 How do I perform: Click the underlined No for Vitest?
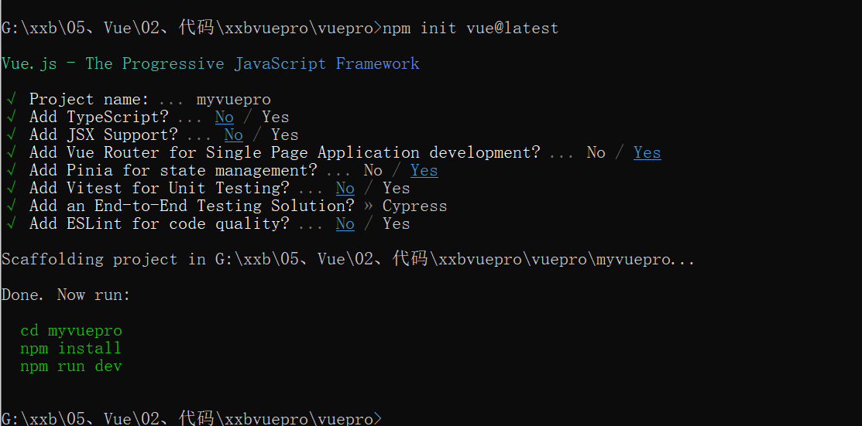(345, 189)
